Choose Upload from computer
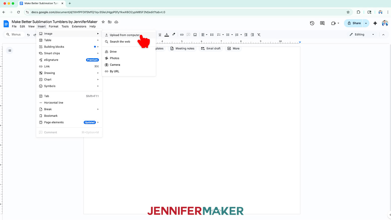This screenshot has width=391, height=220. click(129, 35)
